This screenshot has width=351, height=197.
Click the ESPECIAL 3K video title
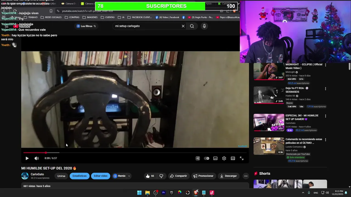[302, 117]
